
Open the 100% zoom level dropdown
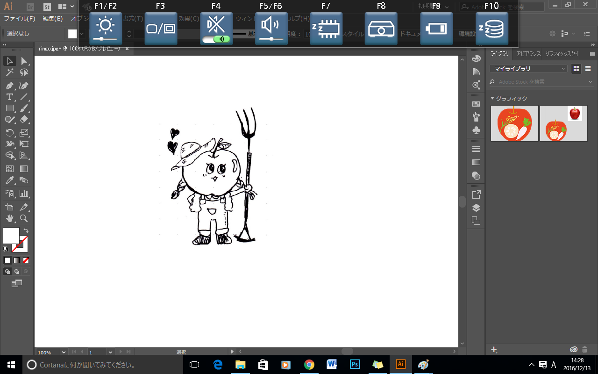(63, 352)
